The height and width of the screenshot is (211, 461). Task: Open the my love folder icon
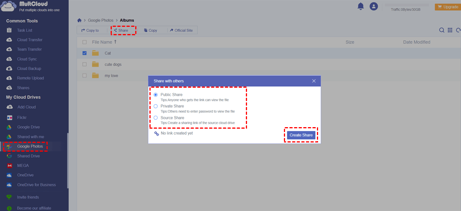[95, 75]
